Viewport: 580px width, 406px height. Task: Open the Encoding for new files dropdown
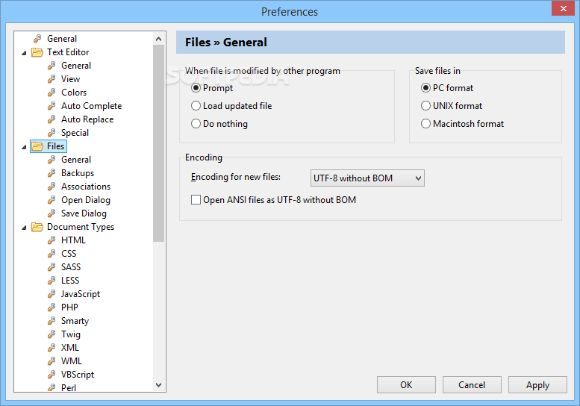[367, 178]
